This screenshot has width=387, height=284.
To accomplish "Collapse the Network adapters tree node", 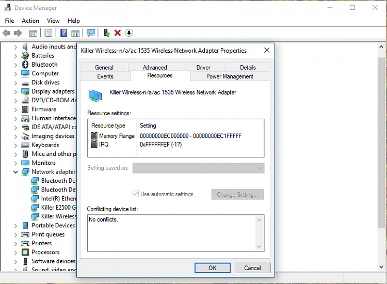I will [x=15, y=172].
